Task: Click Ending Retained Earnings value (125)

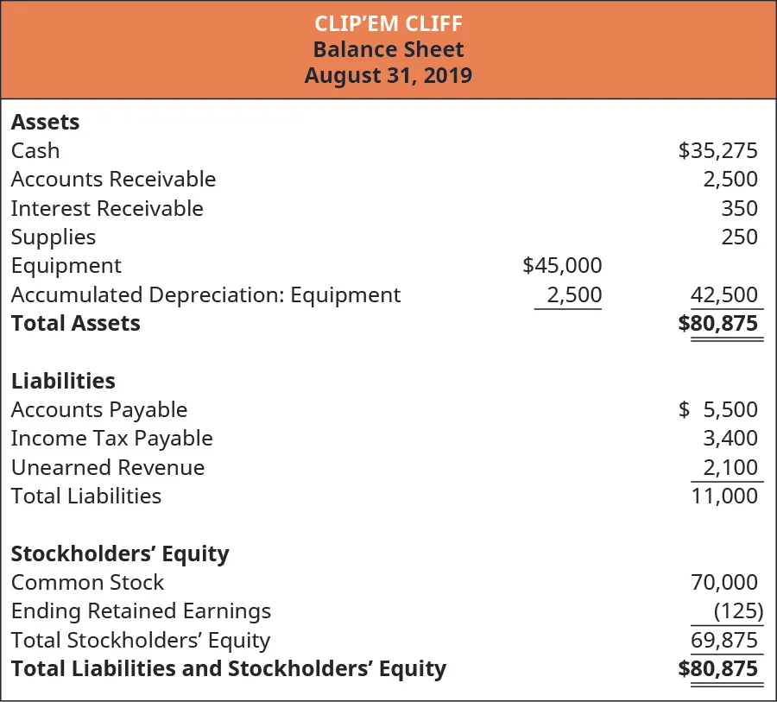Action: [738, 611]
